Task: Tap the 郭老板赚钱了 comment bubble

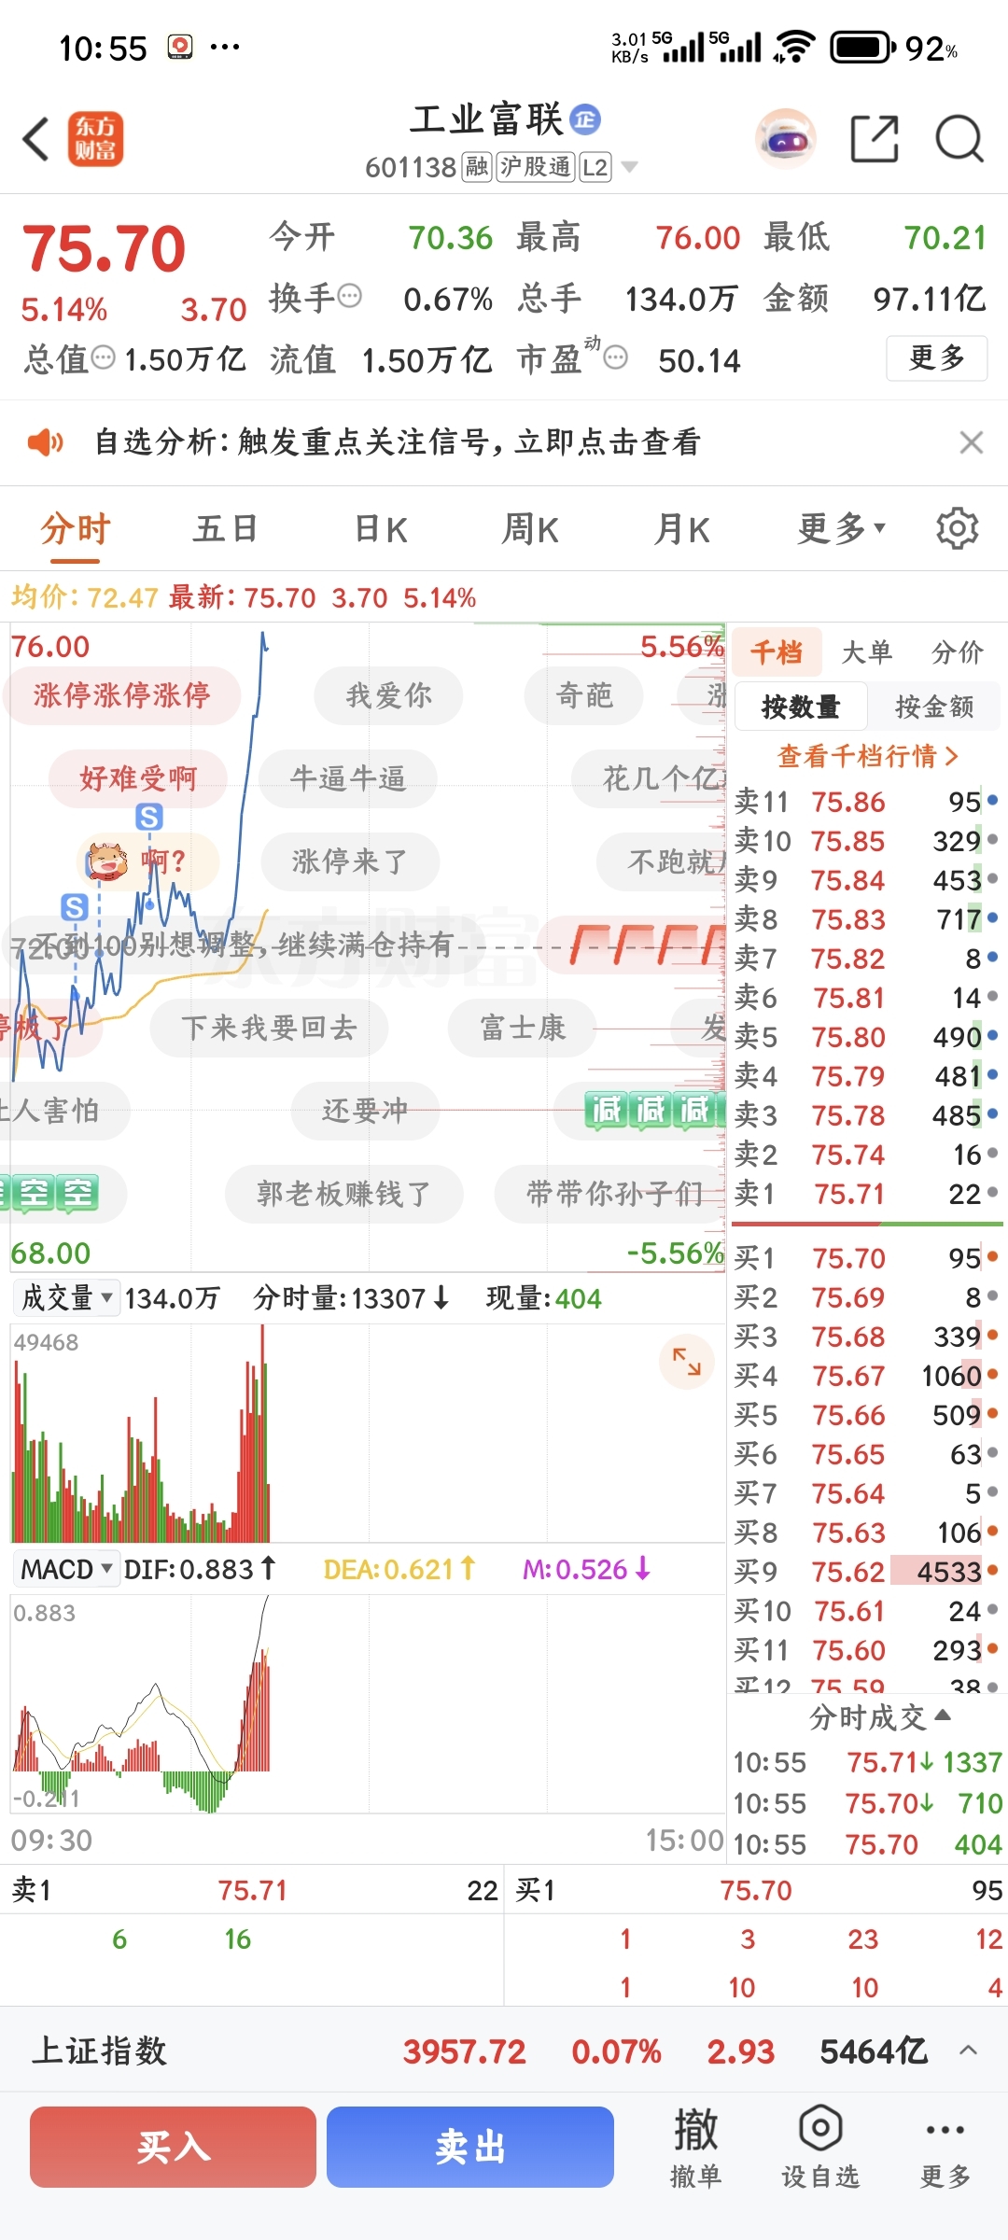Action: point(343,1193)
